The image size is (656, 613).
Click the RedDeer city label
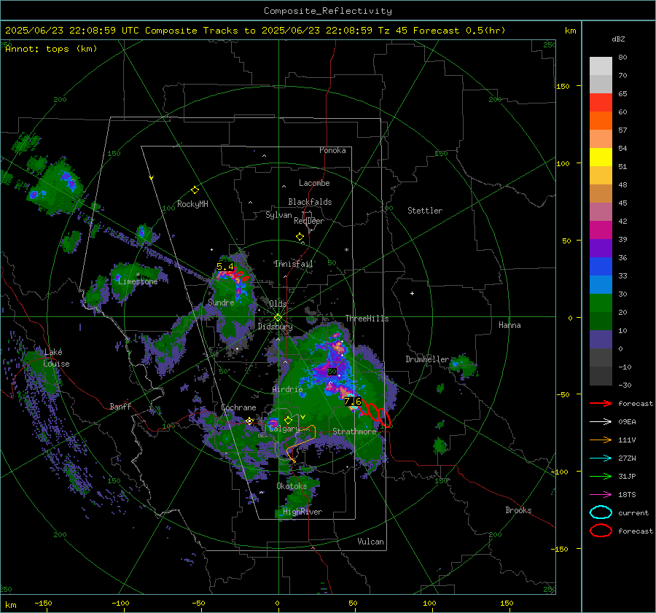point(309,221)
